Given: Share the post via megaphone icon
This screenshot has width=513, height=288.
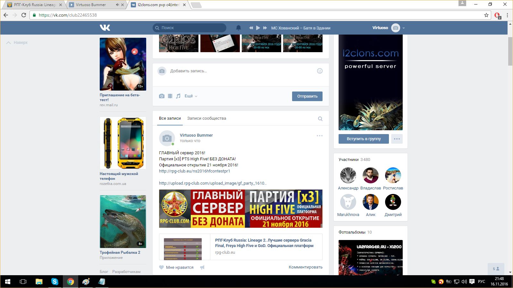Looking at the screenshot, I should pyautogui.click(x=202, y=268).
